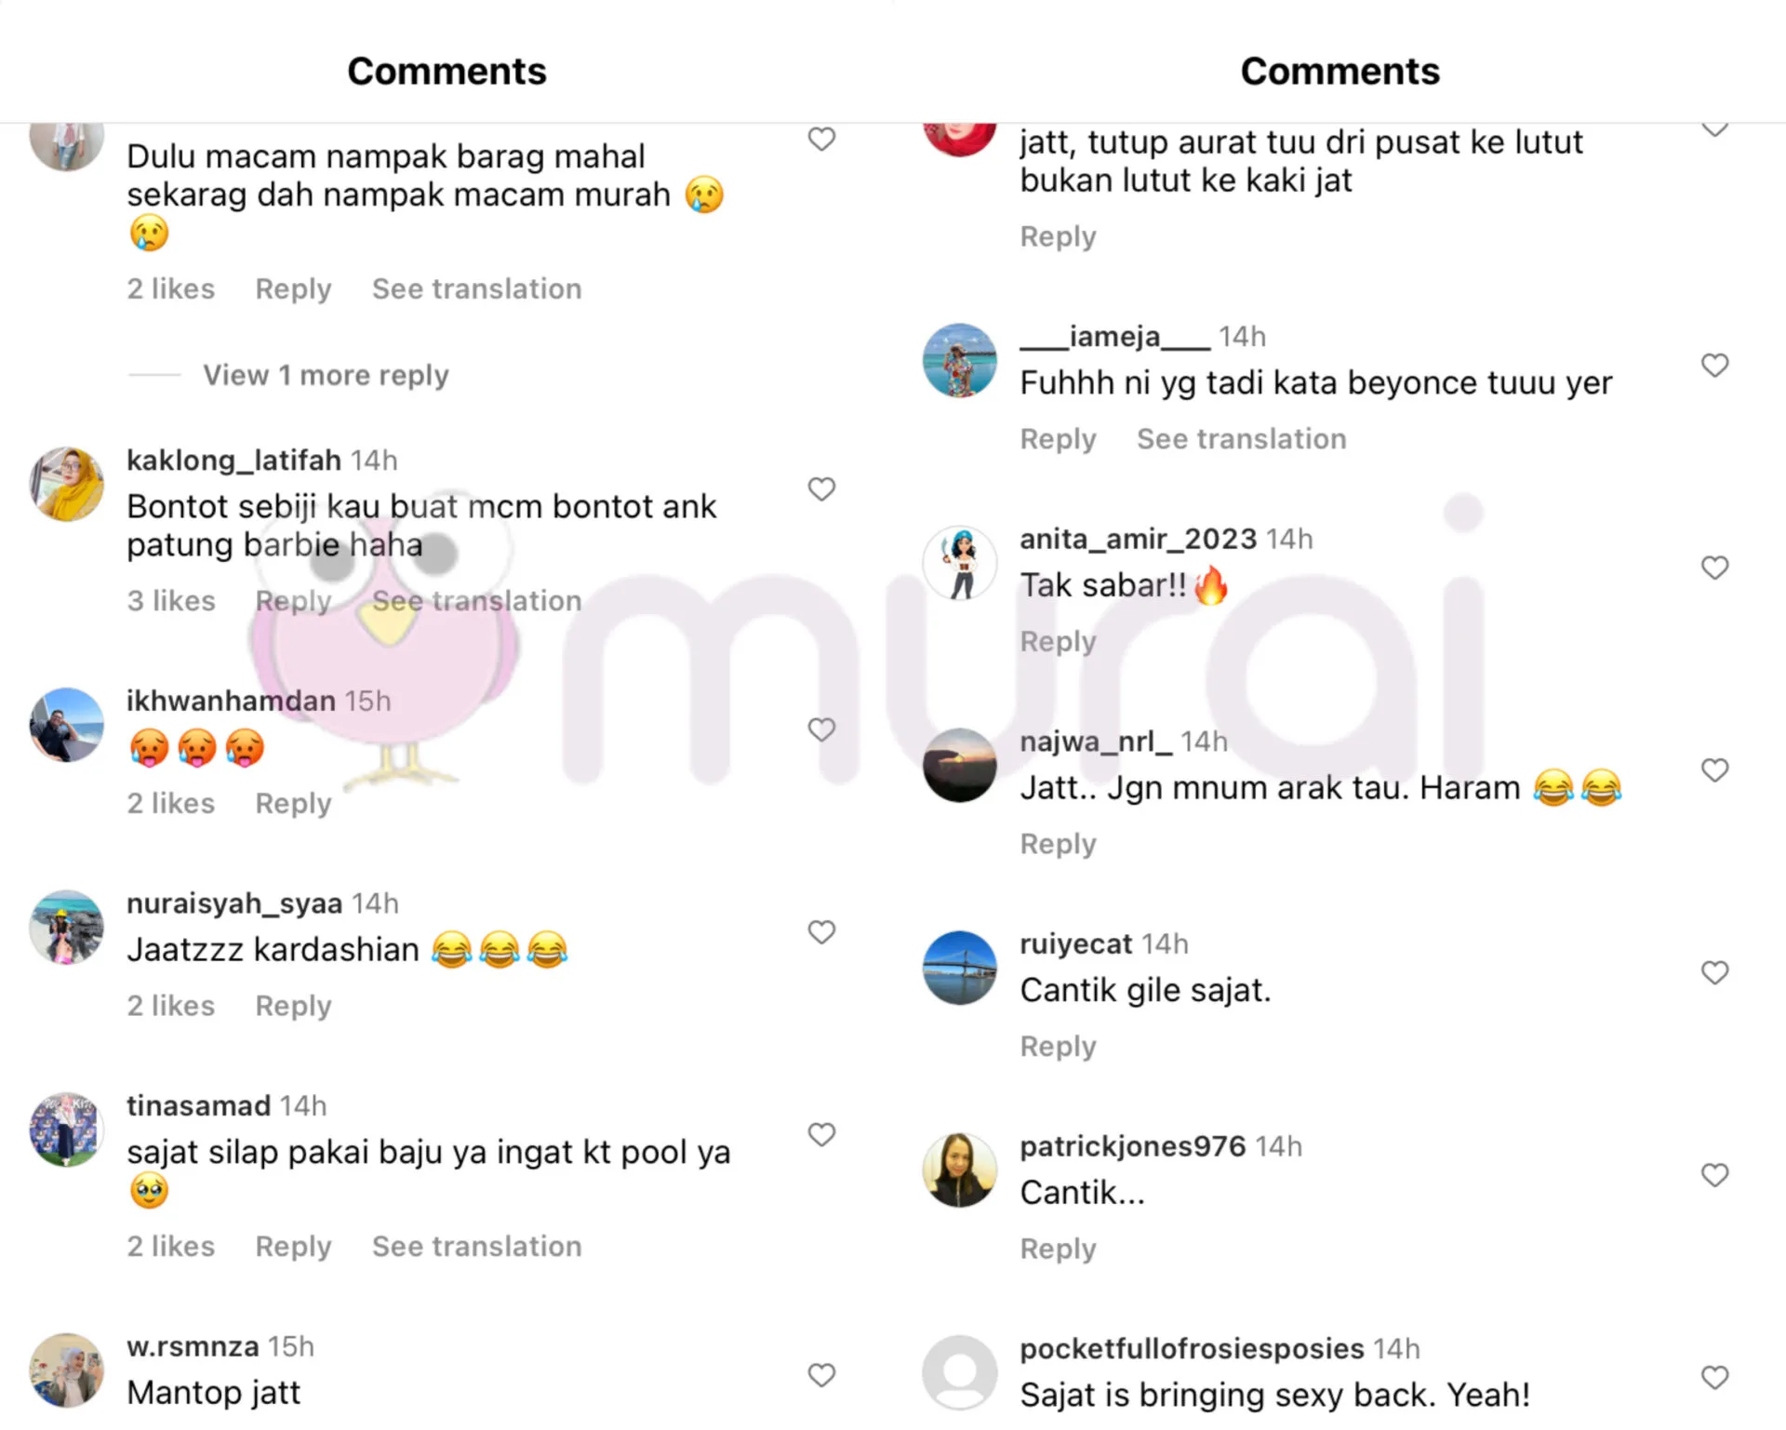
Task: Open kaklong_latifah's profile via username
Action: (x=233, y=460)
